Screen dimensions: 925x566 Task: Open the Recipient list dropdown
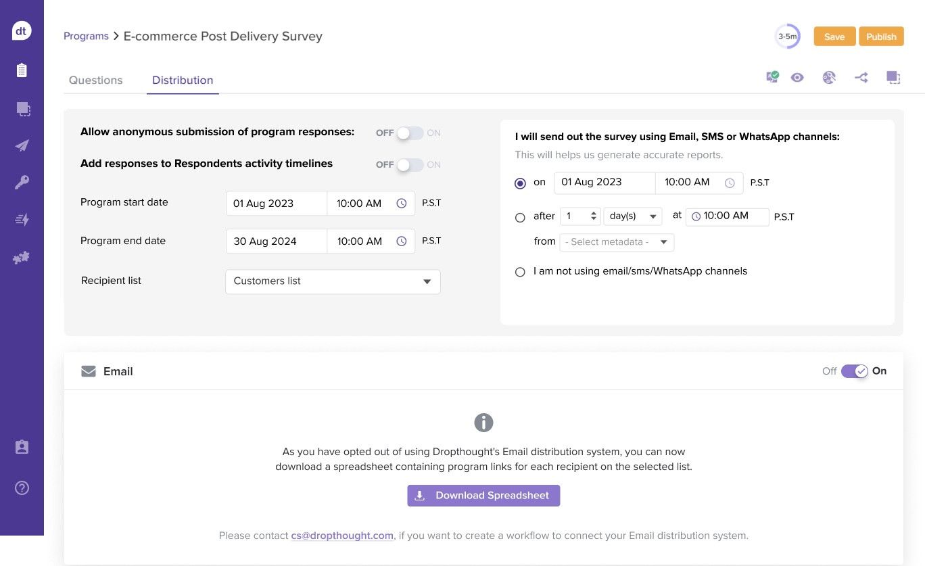332,281
